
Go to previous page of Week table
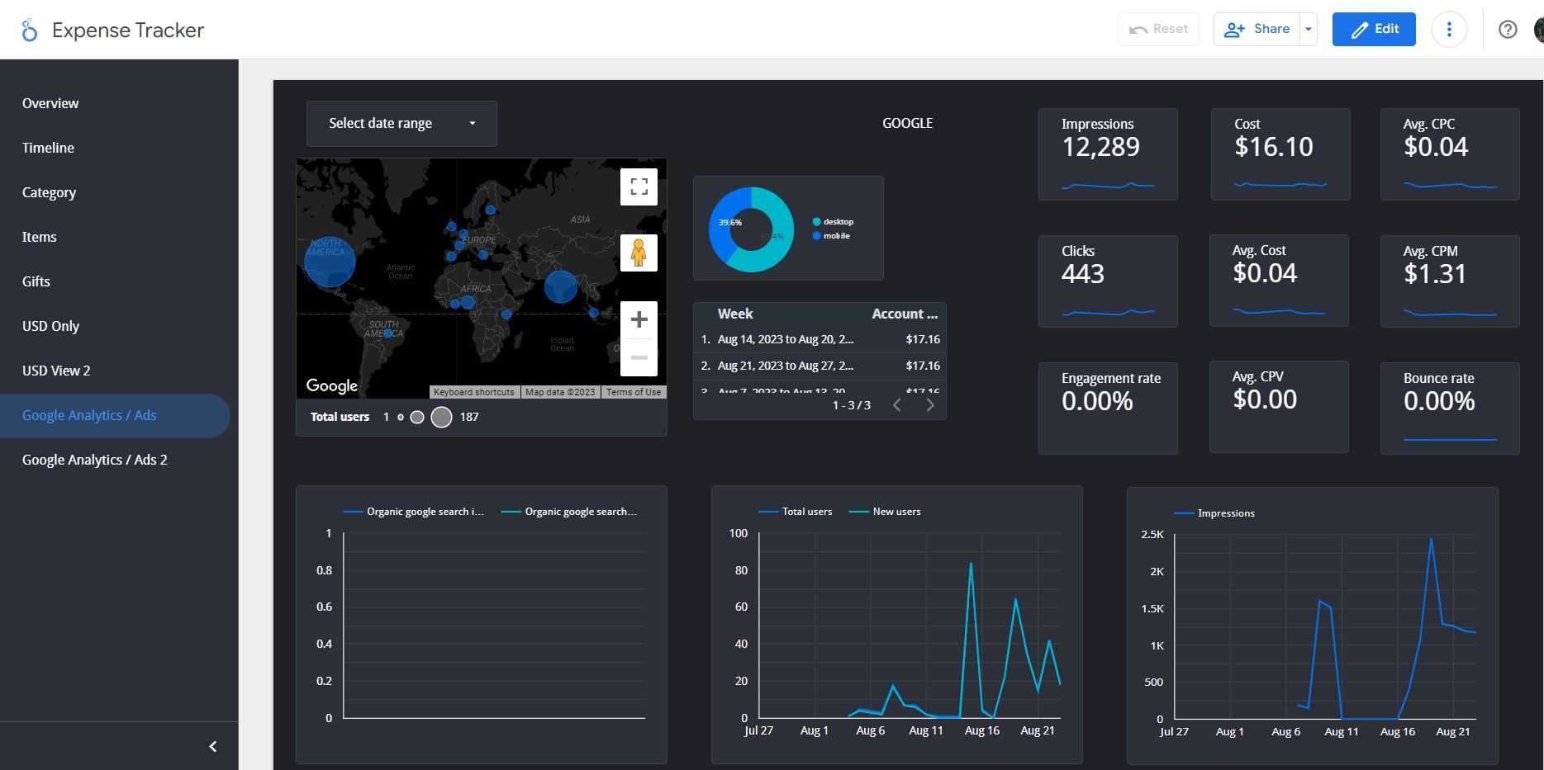tap(897, 405)
